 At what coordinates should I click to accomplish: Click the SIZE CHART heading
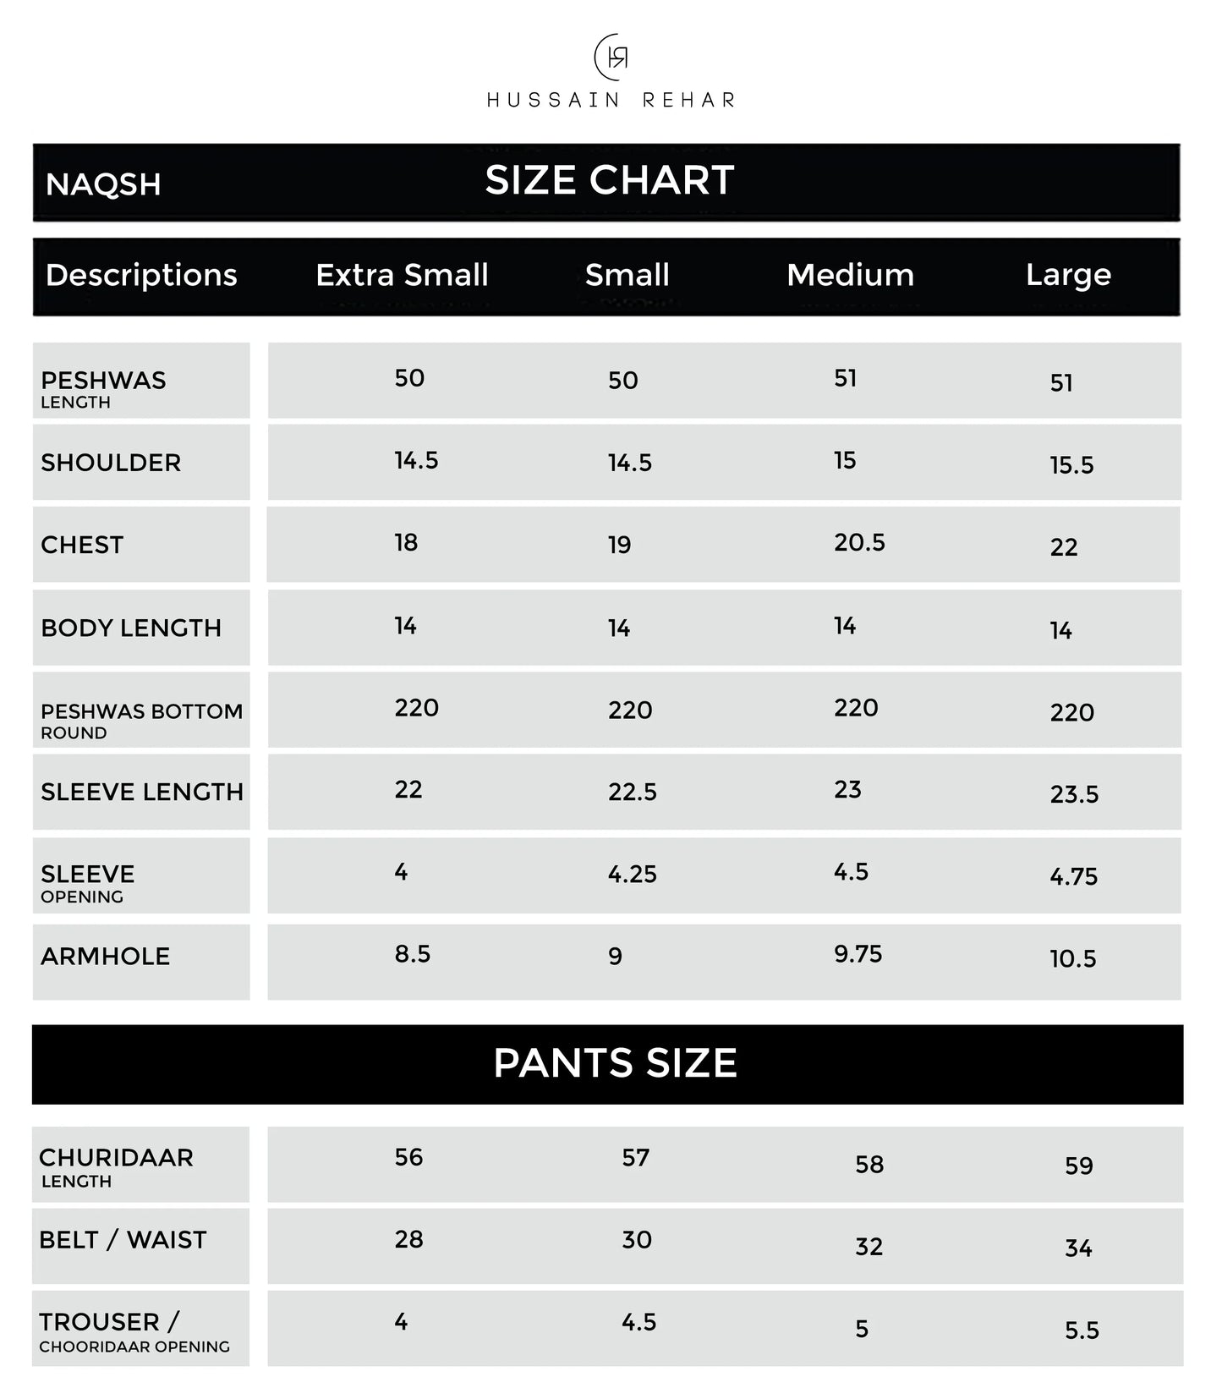[x=609, y=180]
